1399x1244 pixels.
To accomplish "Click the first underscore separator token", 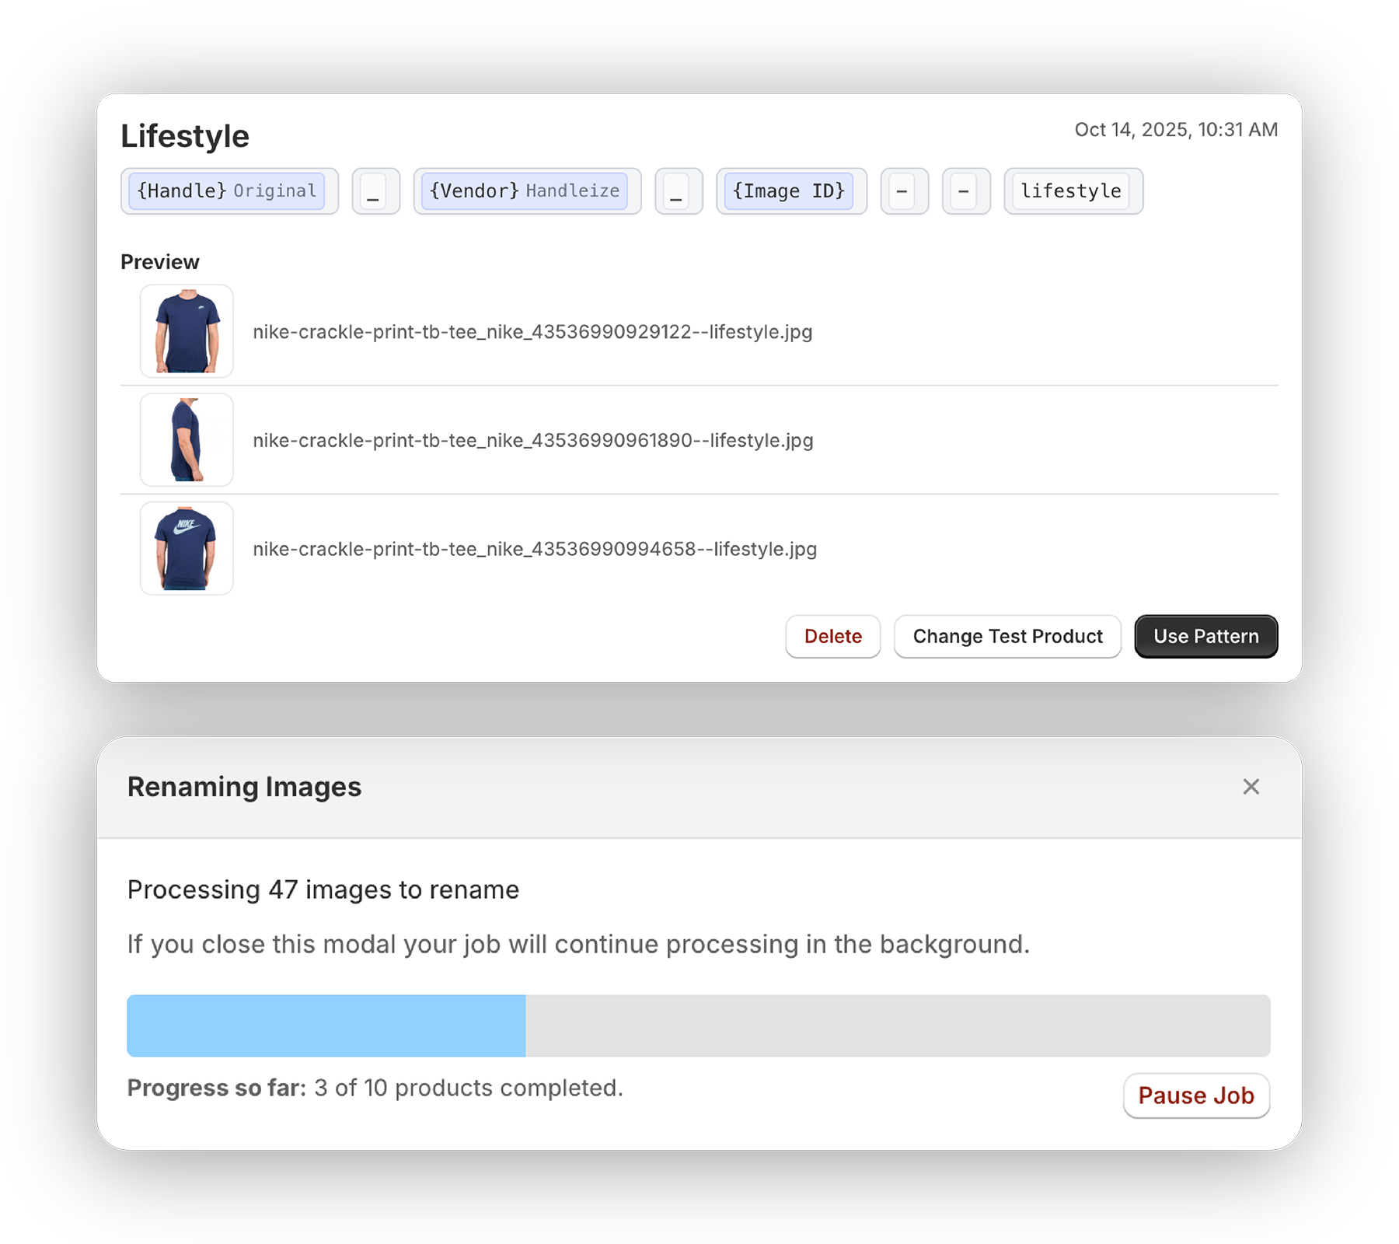I will (x=375, y=191).
